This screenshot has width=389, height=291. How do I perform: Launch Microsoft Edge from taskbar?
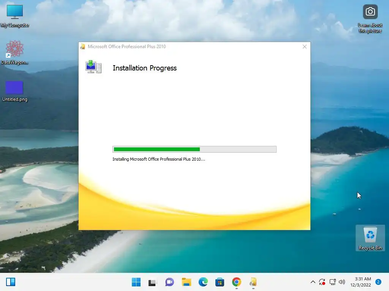pyautogui.click(x=203, y=282)
